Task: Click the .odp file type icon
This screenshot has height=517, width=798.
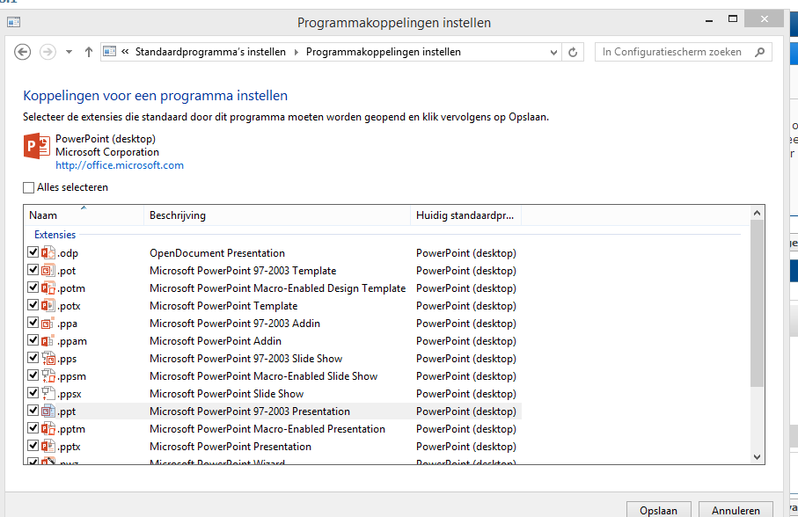Action: 48,252
